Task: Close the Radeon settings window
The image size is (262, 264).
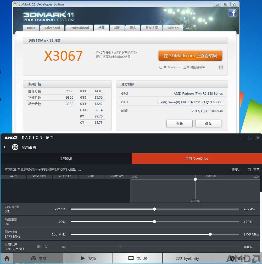Action: click(258, 138)
